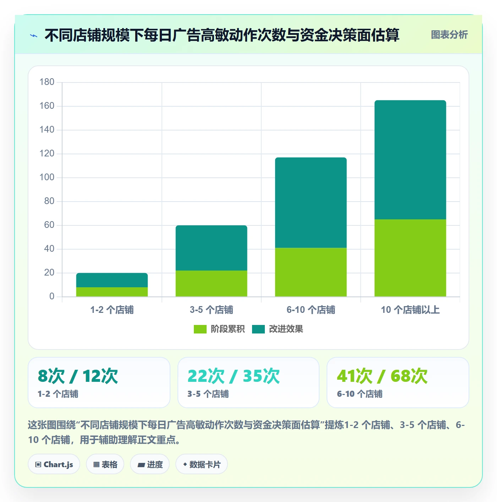Select the 进度 tag chip
This screenshot has height=502, width=497.
(x=150, y=464)
